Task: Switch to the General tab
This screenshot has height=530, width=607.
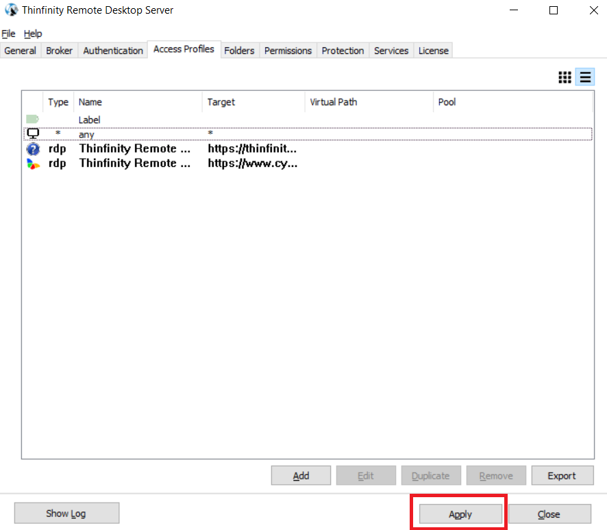Action: (x=20, y=50)
